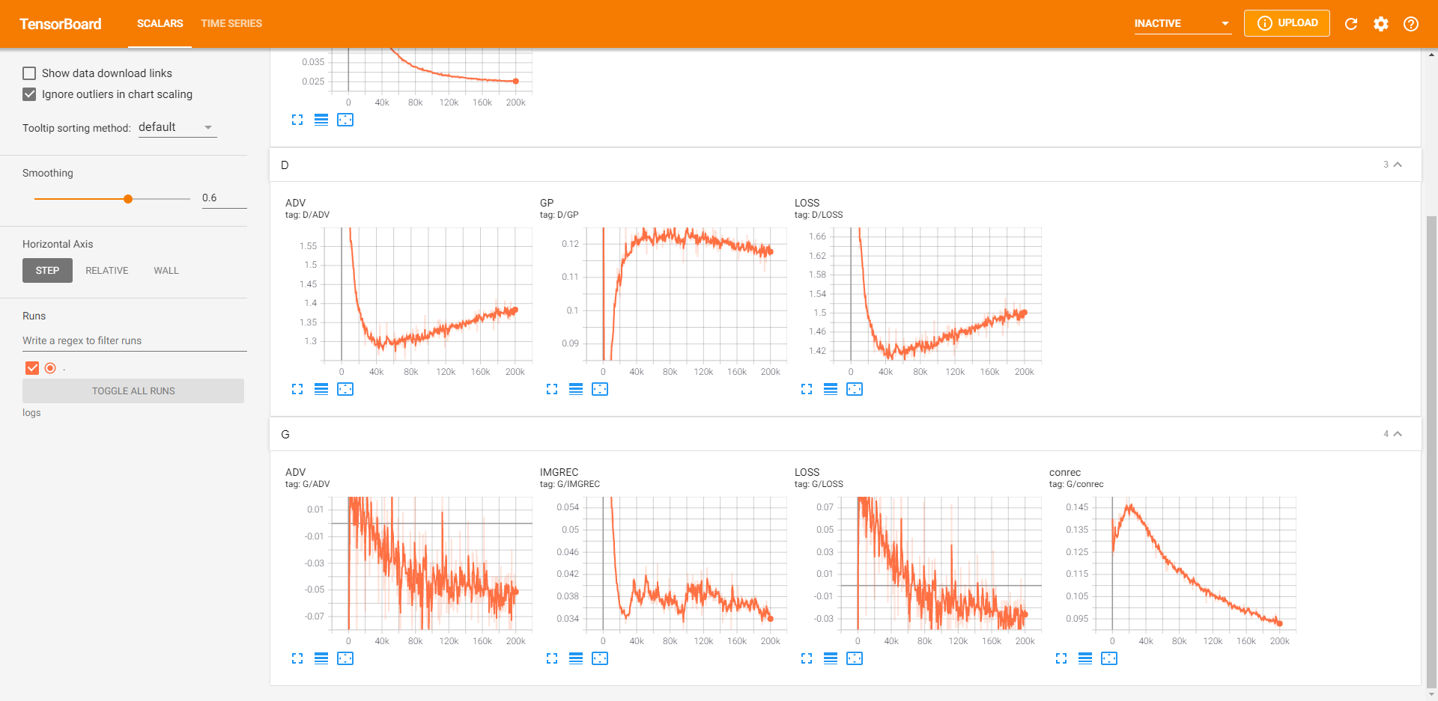Disable Ignore outliers in chart scaling
Viewport: 1438px width, 701px height.
click(x=29, y=94)
